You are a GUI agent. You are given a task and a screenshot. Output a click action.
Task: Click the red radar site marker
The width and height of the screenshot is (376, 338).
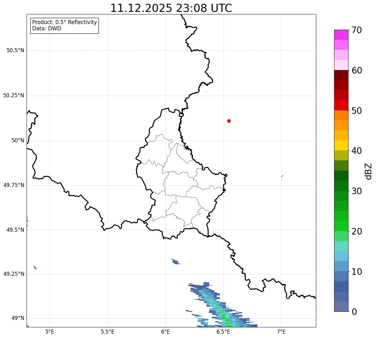click(x=229, y=121)
